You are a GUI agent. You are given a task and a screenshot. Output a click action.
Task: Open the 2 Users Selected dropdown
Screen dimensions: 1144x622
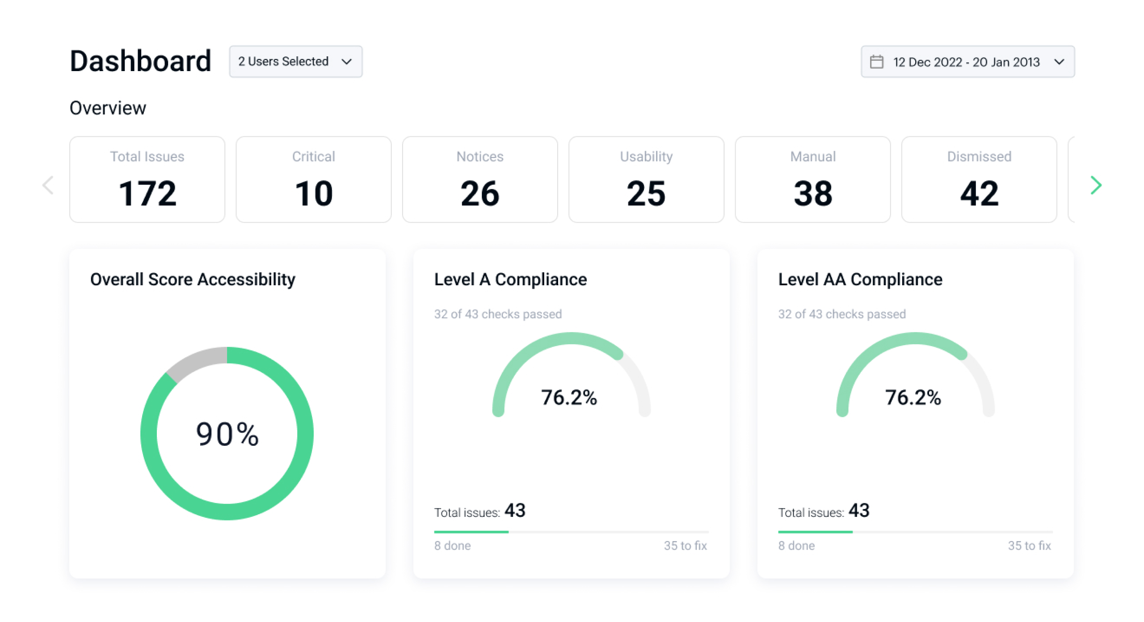point(295,61)
